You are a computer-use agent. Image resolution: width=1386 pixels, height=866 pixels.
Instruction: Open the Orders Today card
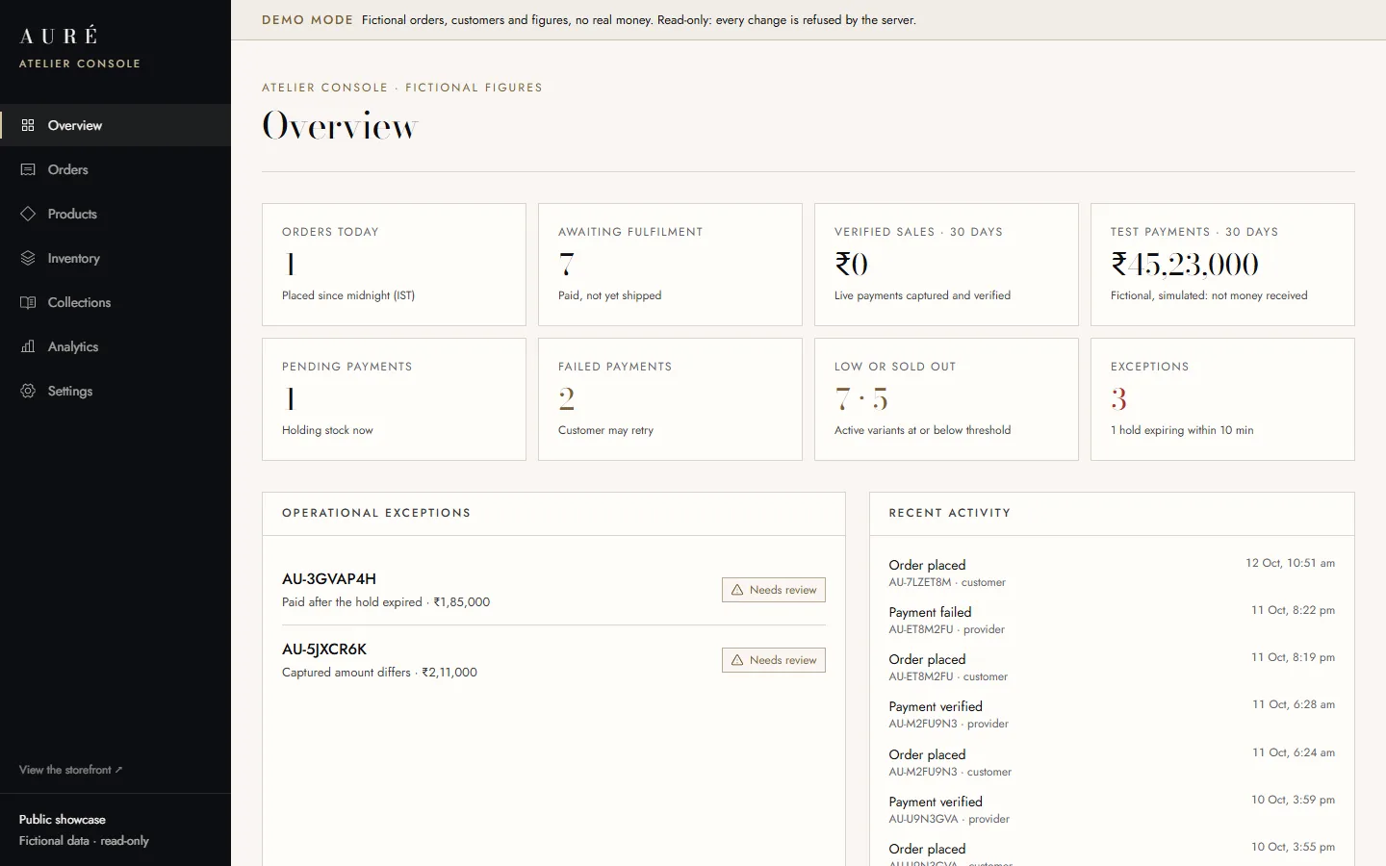click(394, 265)
